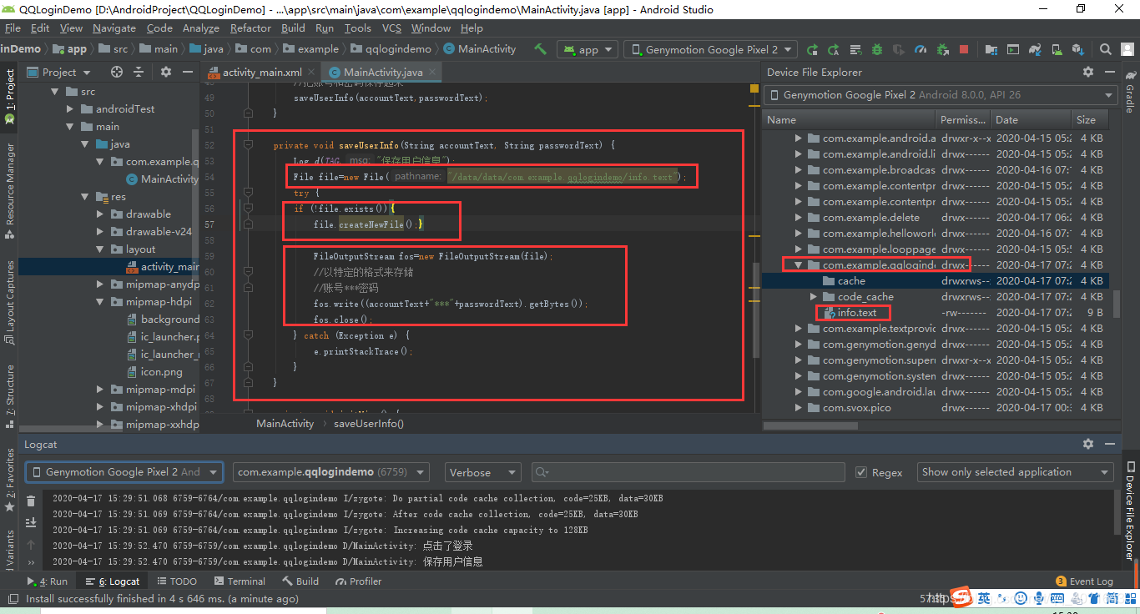Open com.example.qqlogindemo process dropdown in Logcat
1140x614 pixels.
click(330, 472)
